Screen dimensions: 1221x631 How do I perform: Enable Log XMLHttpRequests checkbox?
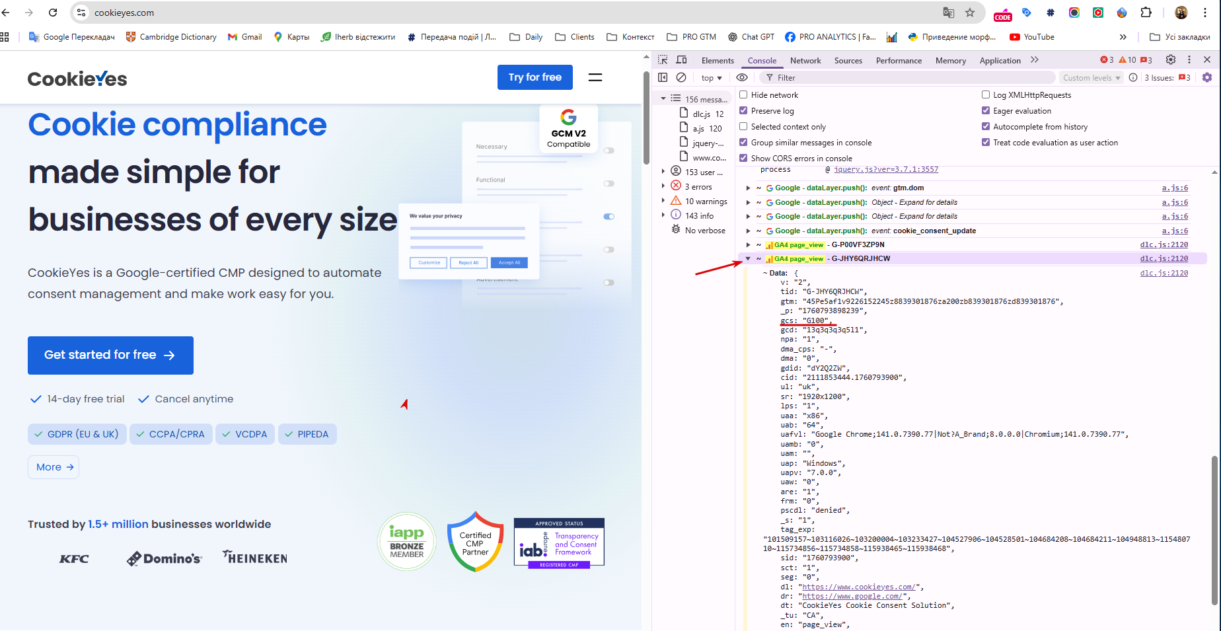[986, 95]
